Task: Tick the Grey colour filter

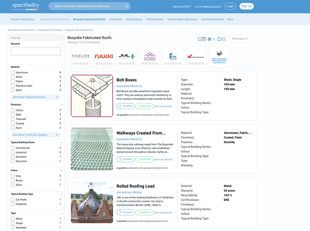Action: tap(13, 176)
